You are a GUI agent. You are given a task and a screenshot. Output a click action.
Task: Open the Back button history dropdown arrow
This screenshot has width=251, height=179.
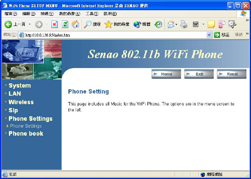coord(30,25)
